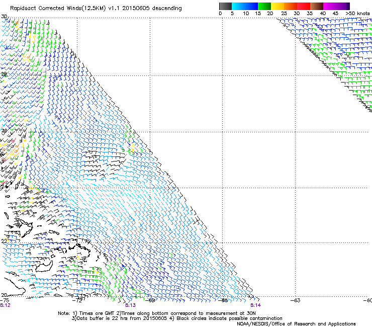Click the purple time label ending ':14'
372x327 pixels.
pyautogui.click(x=255, y=305)
